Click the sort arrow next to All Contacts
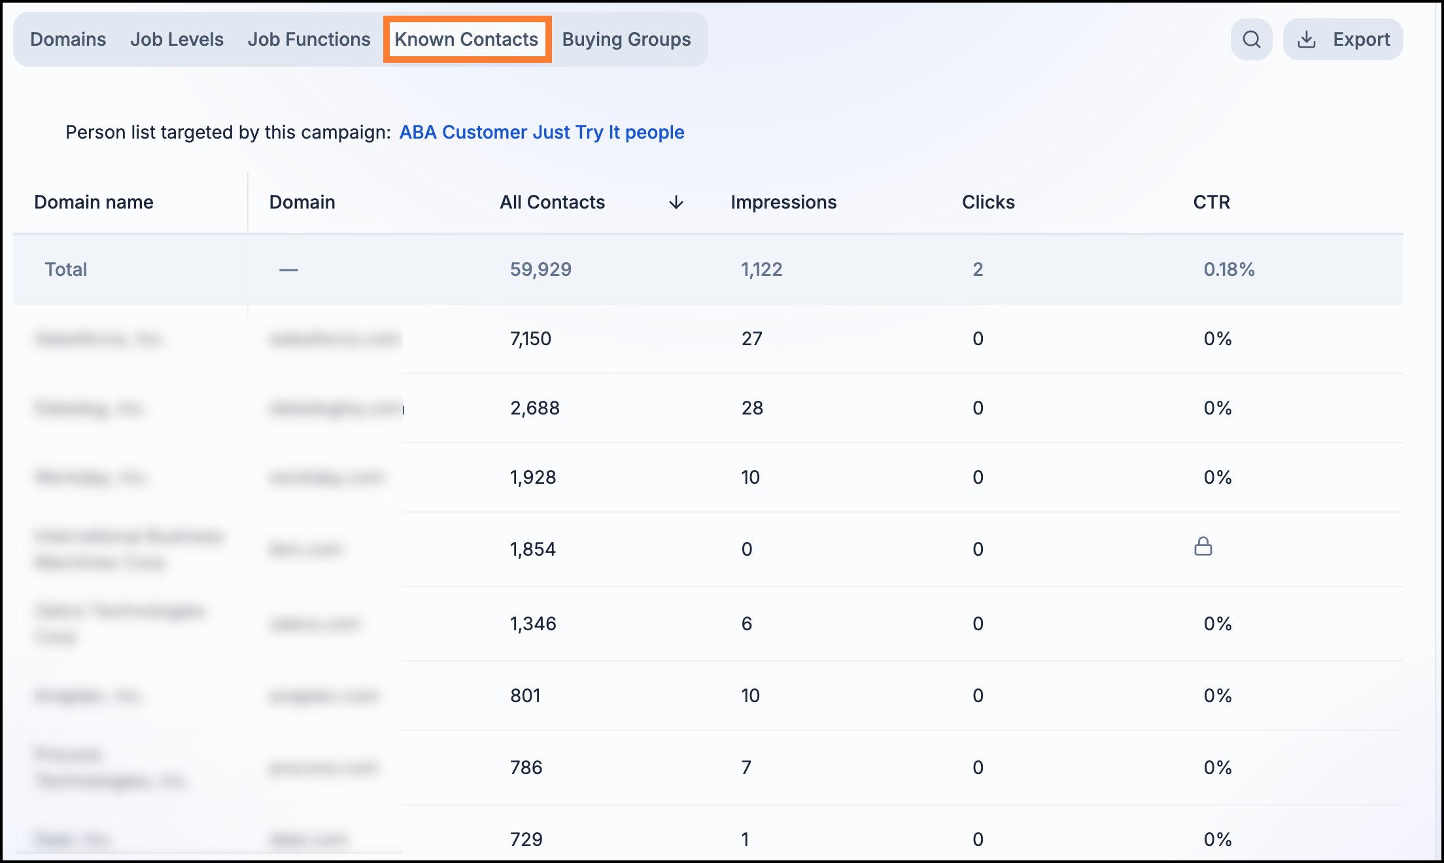1444x863 pixels. (x=676, y=203)
